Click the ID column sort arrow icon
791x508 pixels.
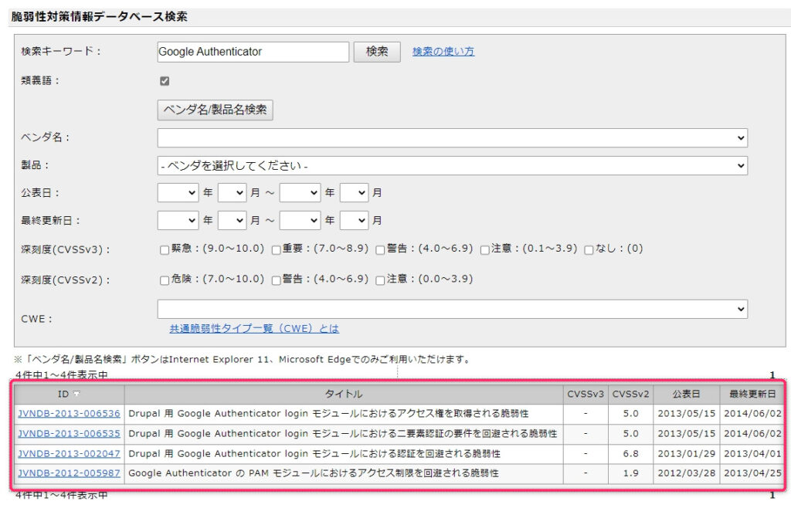pyautogui.click(x=76, y=394)
